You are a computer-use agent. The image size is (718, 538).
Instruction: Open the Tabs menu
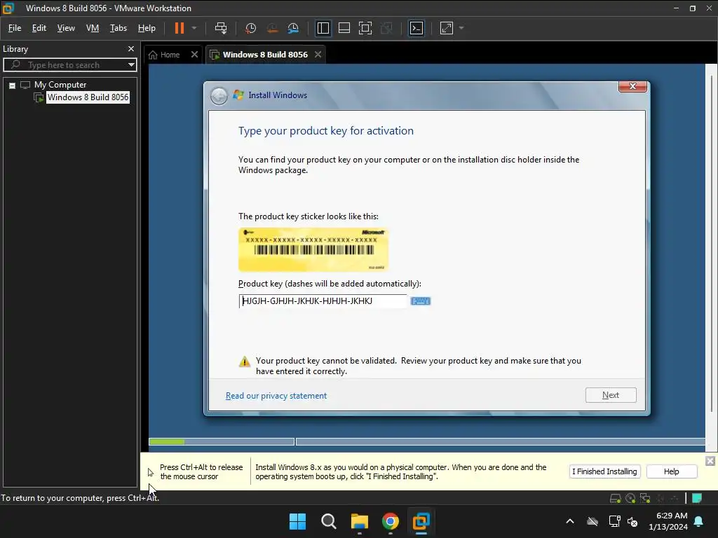click(118, 28)
